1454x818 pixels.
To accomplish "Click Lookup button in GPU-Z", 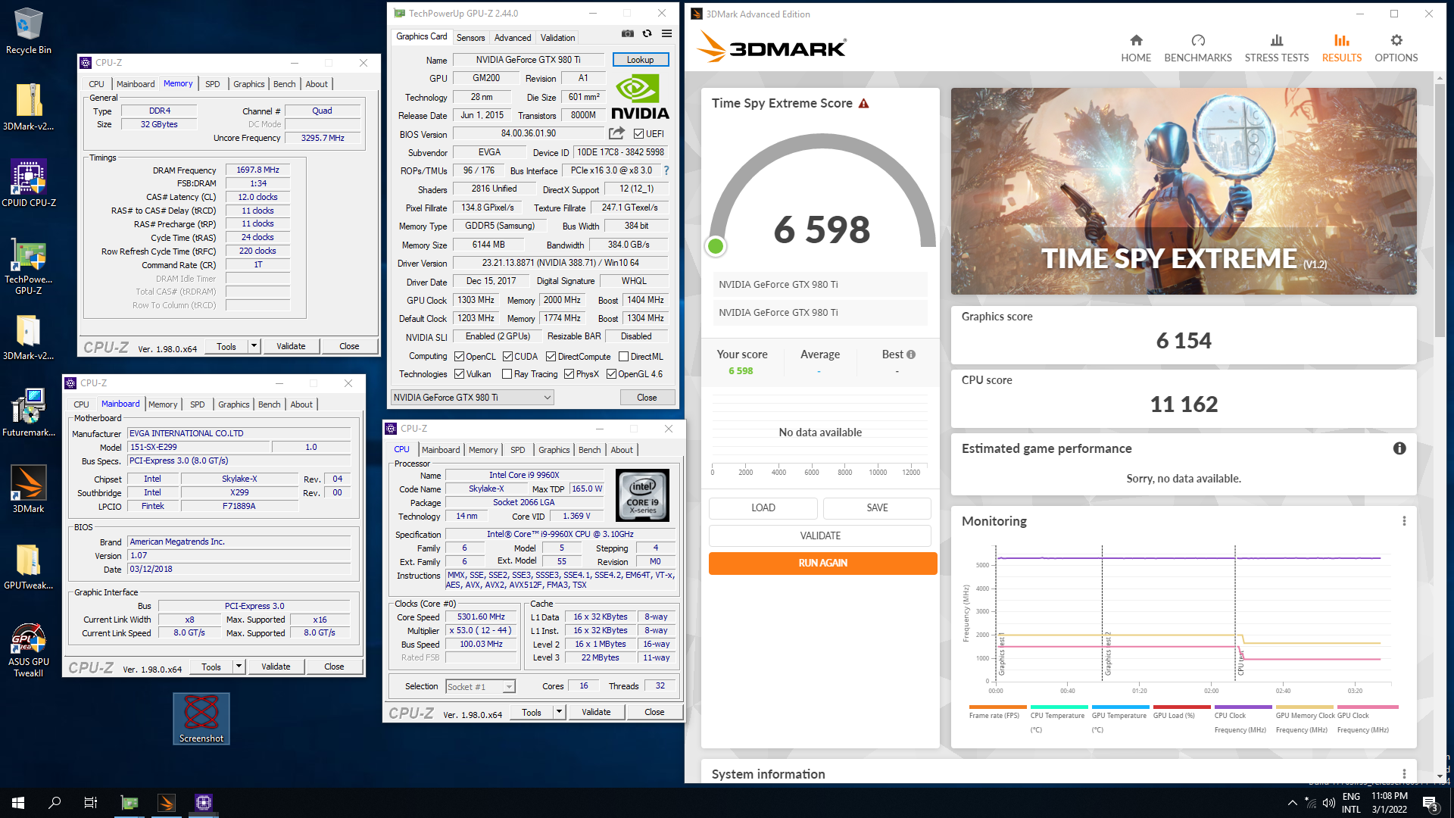I will tap(640, 60).
